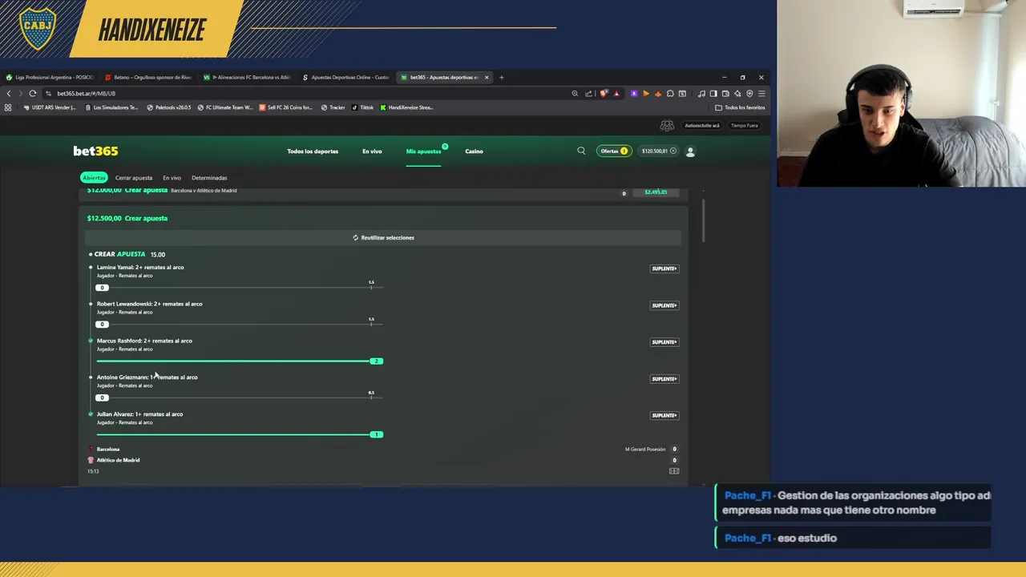Click the bets list vertical scrollbar
The width and height of the screenshot is (1026, 577).
704,220
